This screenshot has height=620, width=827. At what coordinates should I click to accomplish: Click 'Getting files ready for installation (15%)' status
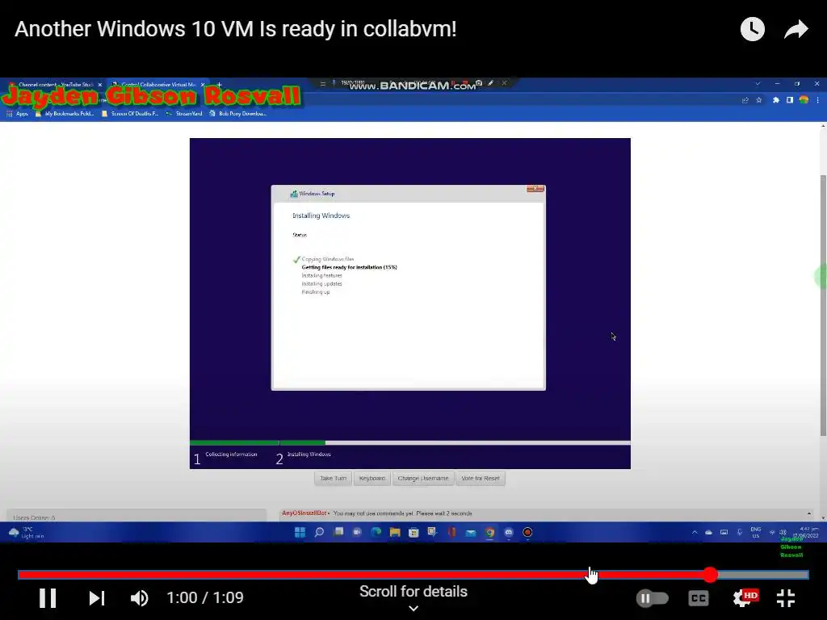tap(349, 267)
